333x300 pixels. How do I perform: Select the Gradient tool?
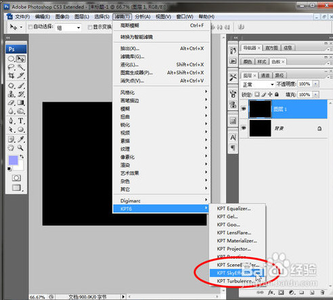tap(21, 103)
